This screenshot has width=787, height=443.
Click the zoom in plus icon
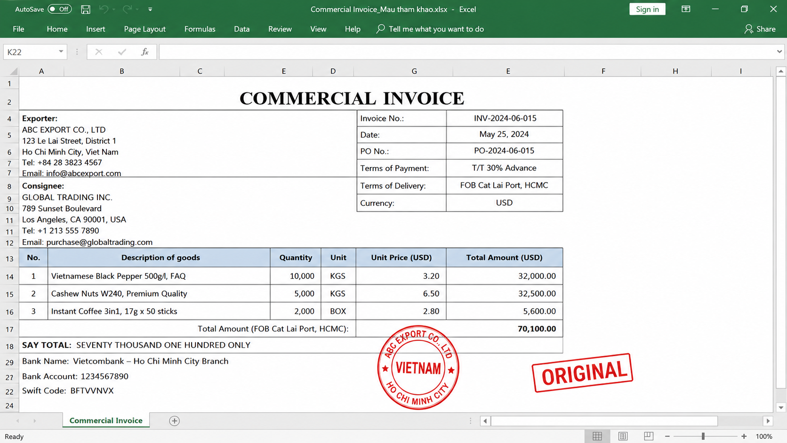[744, 436]
